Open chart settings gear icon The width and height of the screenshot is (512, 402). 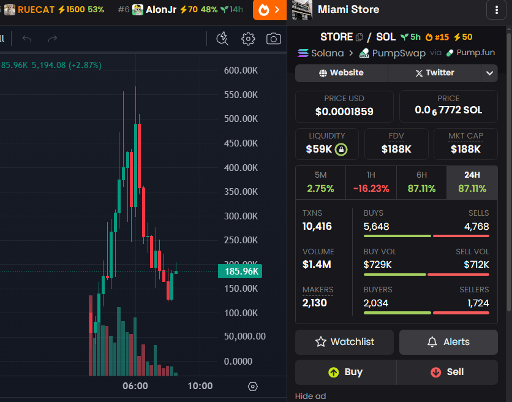248,39
